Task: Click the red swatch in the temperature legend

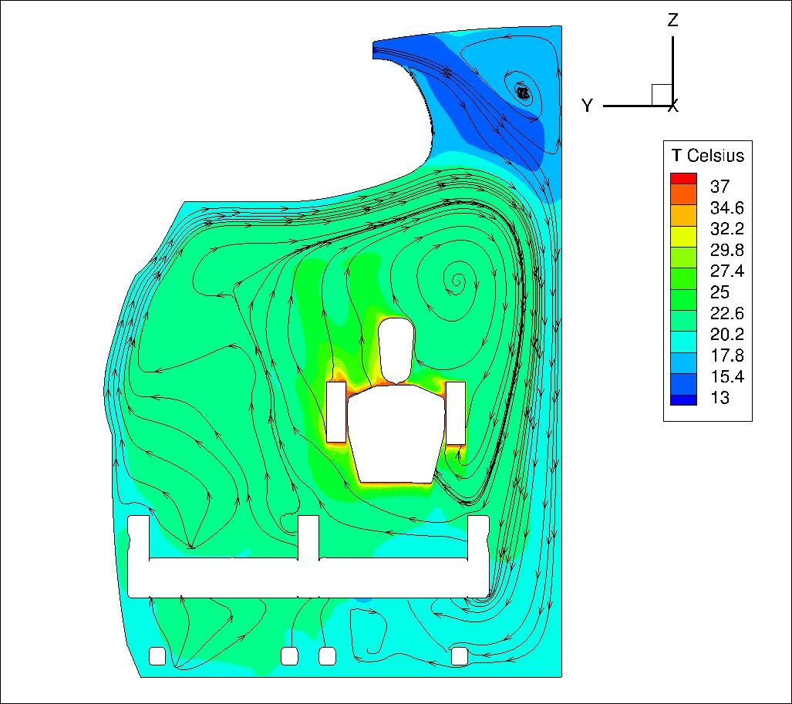Action: (683, 178)
